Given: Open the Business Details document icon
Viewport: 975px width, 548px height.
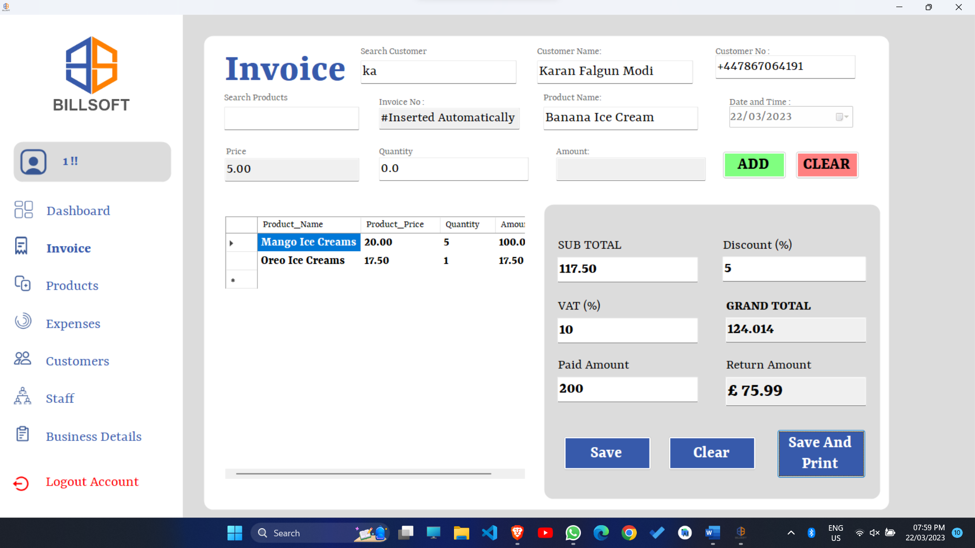Looking at the screenshot, I should point(23,434).
